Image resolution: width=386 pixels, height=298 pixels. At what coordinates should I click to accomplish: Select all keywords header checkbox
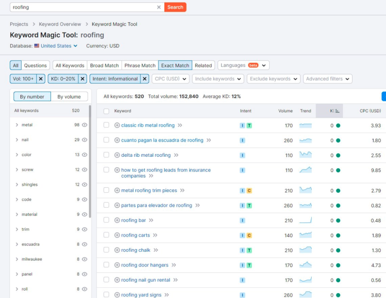tap(106, 111)
